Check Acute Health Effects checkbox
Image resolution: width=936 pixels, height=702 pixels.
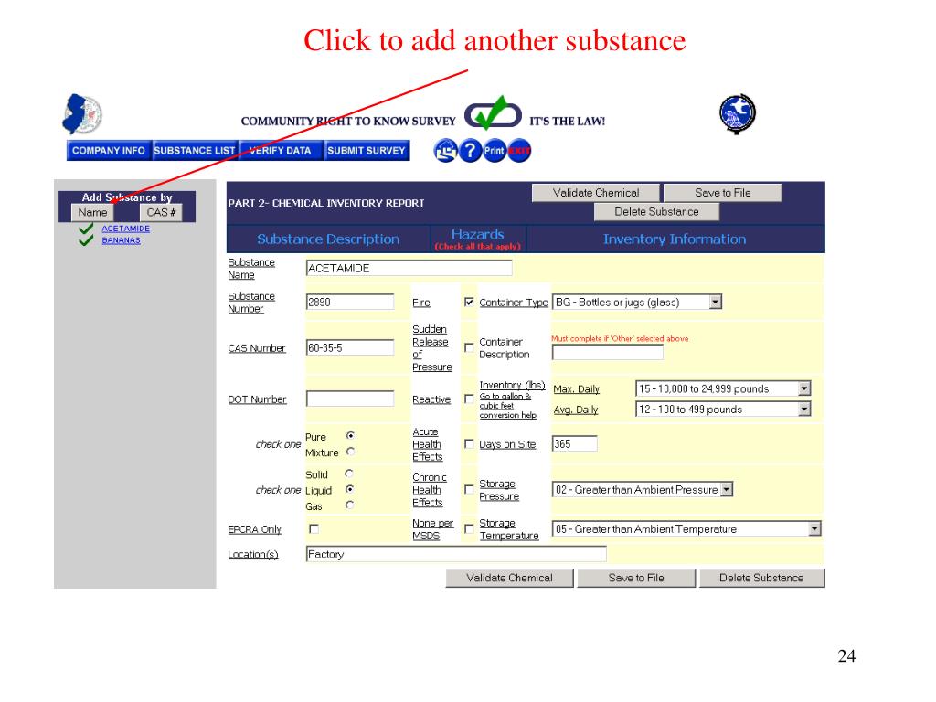click(x=469, y=444)
